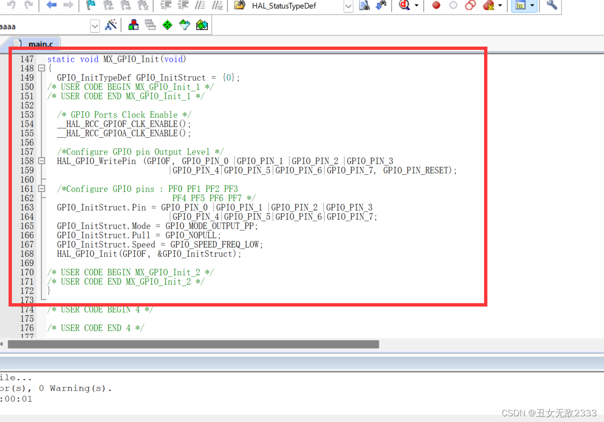Comment out the selected code

(x=200, y=5)
